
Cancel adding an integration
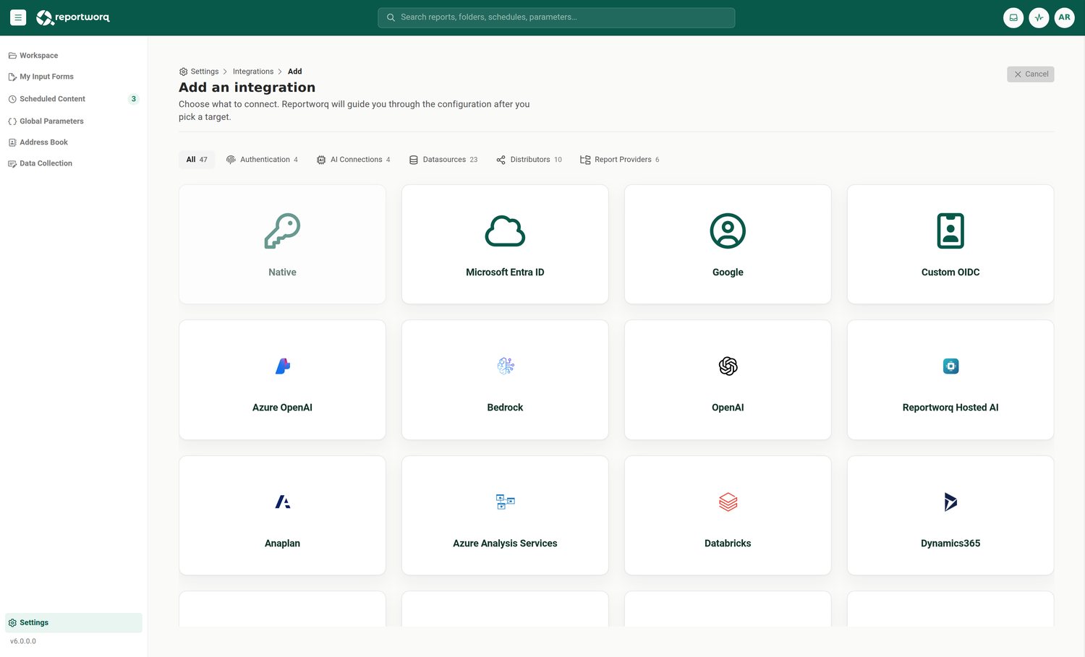(1031, 74)
